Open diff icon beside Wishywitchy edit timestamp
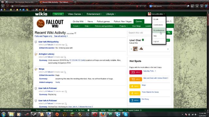 pyautogui.click(x=66, y=45)
